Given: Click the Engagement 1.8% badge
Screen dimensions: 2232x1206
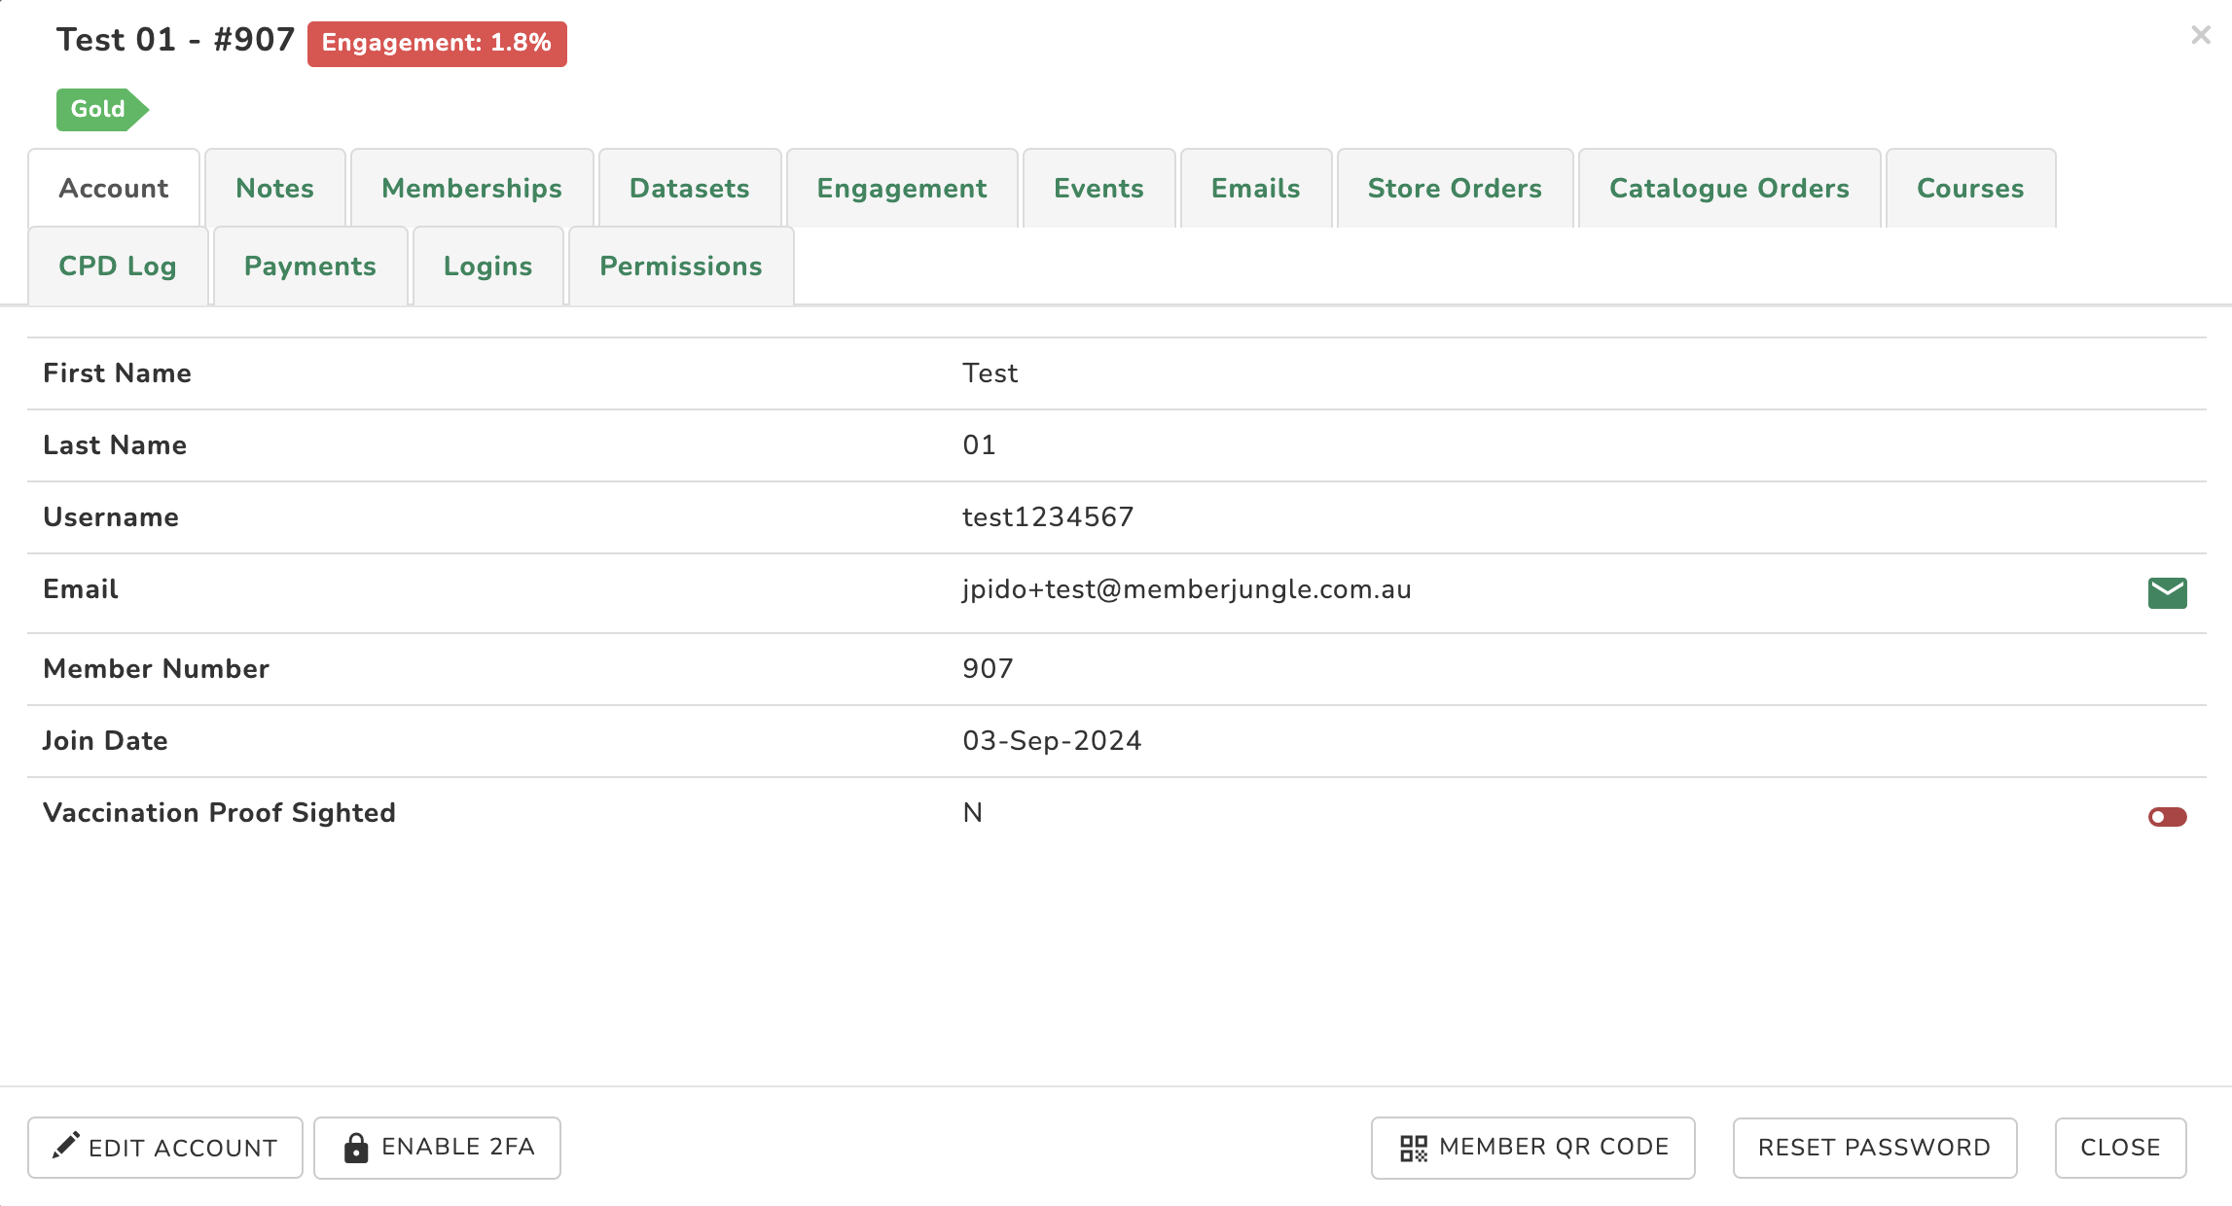Looking at the screenshot, I should tap(437, 44).
